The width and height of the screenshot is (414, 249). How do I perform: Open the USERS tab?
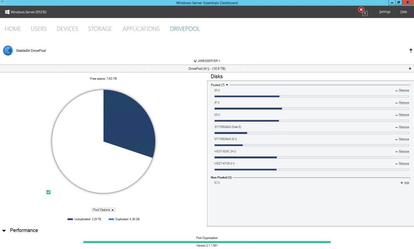[39, 29]
